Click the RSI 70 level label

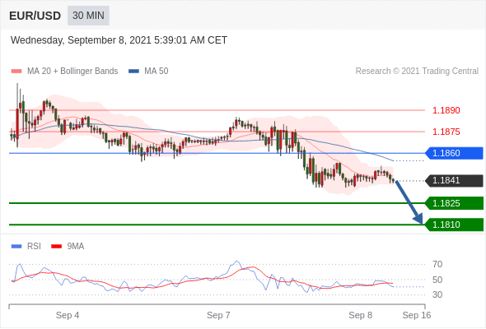click(x=437, y=264)
